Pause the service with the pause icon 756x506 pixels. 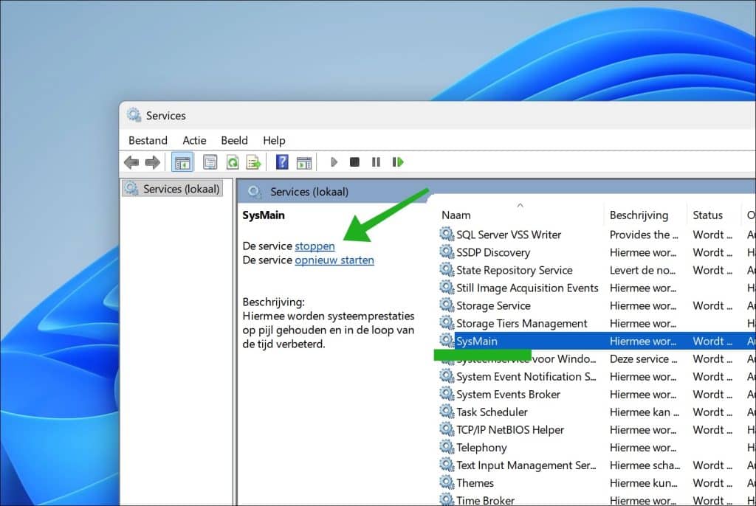376,162
